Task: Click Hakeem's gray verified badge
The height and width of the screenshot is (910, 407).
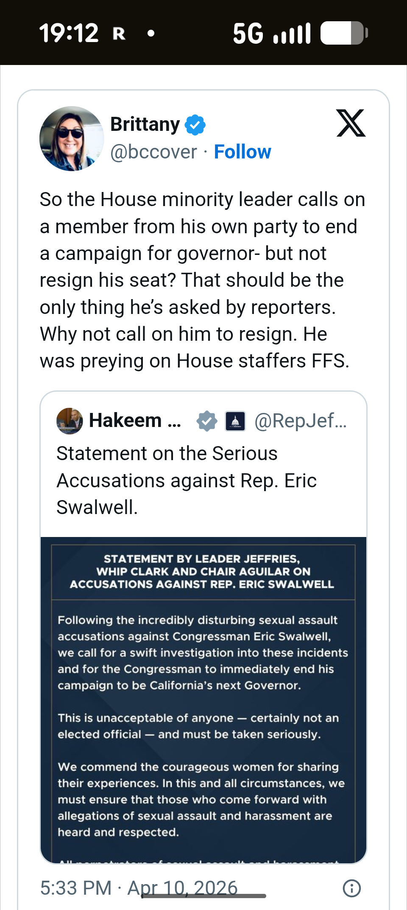Action: 206,421
